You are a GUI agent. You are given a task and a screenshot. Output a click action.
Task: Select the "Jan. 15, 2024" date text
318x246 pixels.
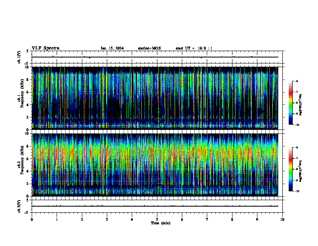pyautogui.click(x=112, y=48)
